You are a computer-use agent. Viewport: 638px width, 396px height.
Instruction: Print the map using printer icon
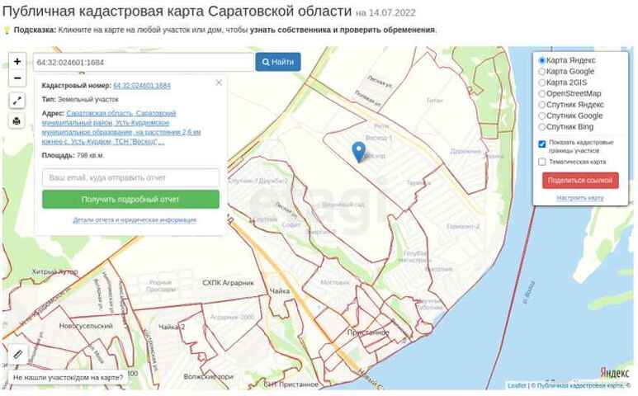[17, 120]
